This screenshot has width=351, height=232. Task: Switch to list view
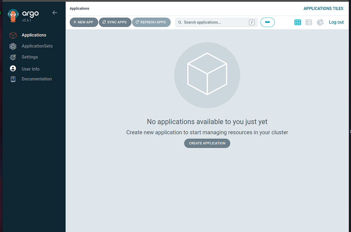click(x=309, y=22)
